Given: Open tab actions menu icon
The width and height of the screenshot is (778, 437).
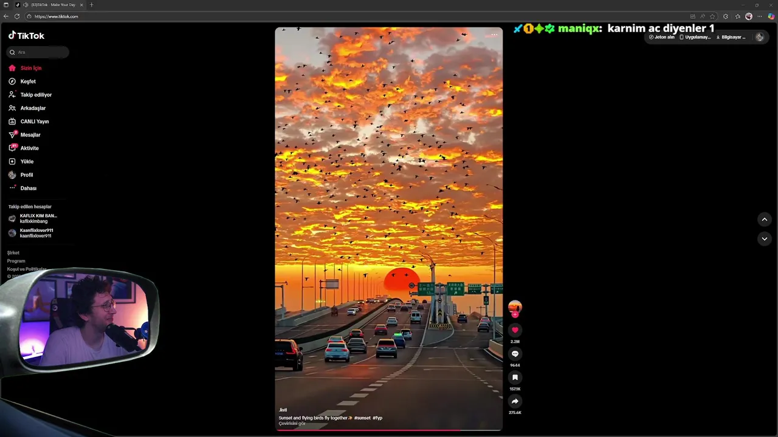Looking at the screenshot, I should [6, 5].
